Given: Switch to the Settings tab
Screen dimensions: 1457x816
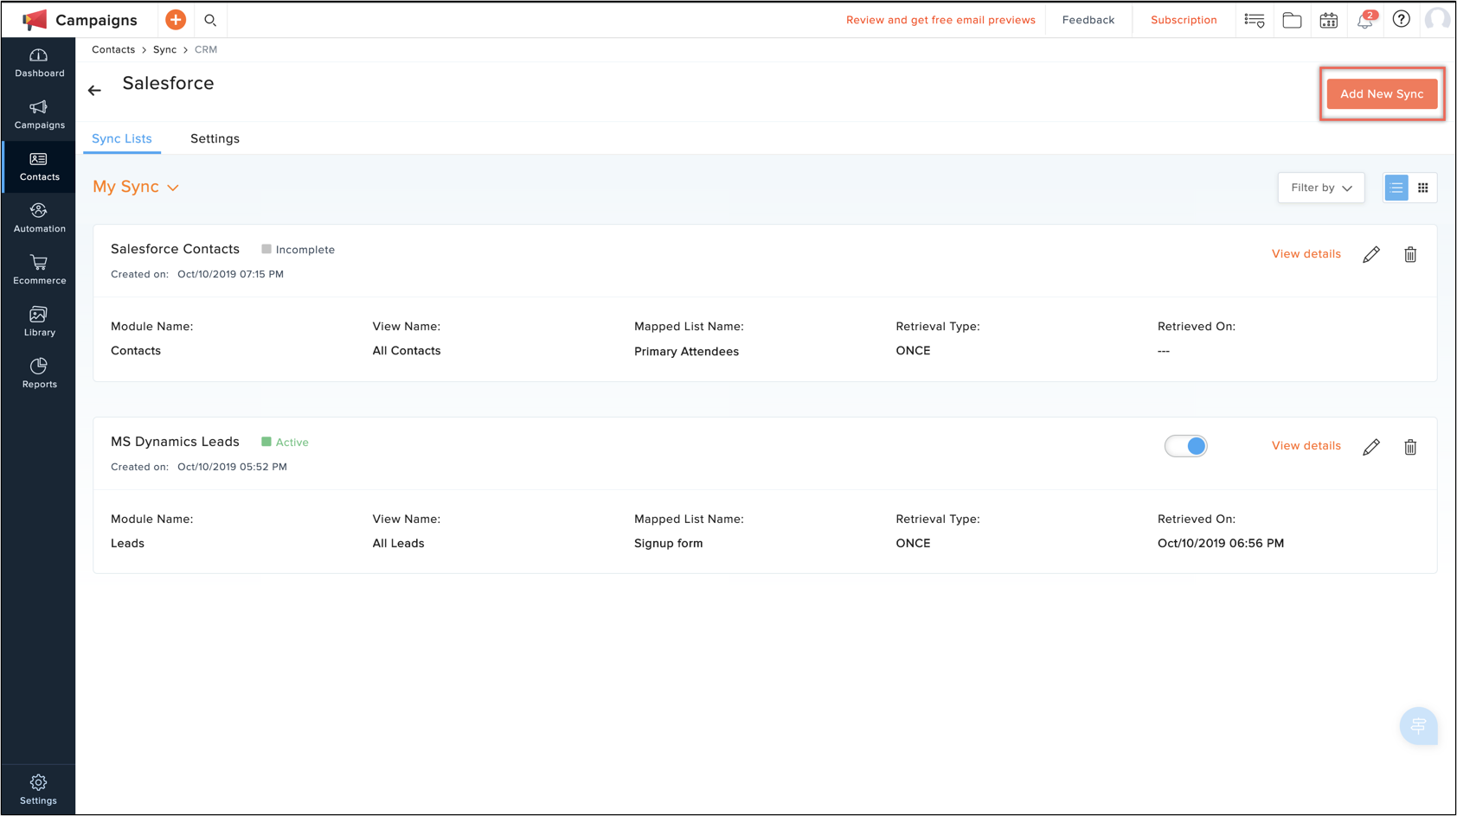Looking at the screenshot, I should coord(215,138).
